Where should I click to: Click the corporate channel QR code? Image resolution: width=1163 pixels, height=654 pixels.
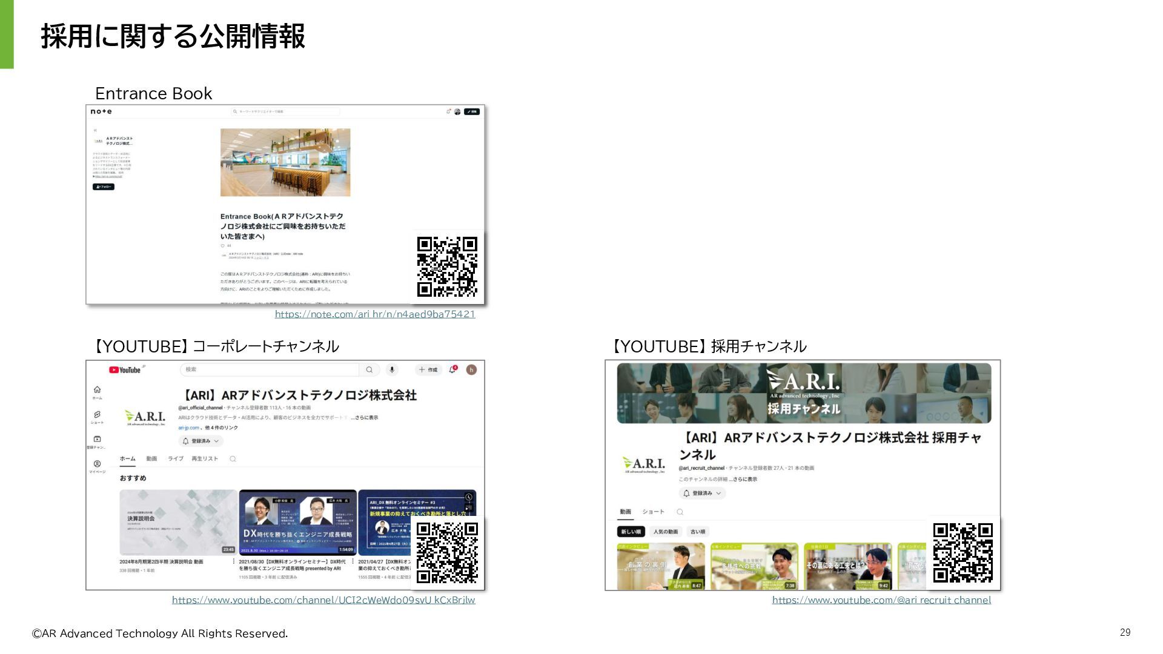tap(448, 552)
